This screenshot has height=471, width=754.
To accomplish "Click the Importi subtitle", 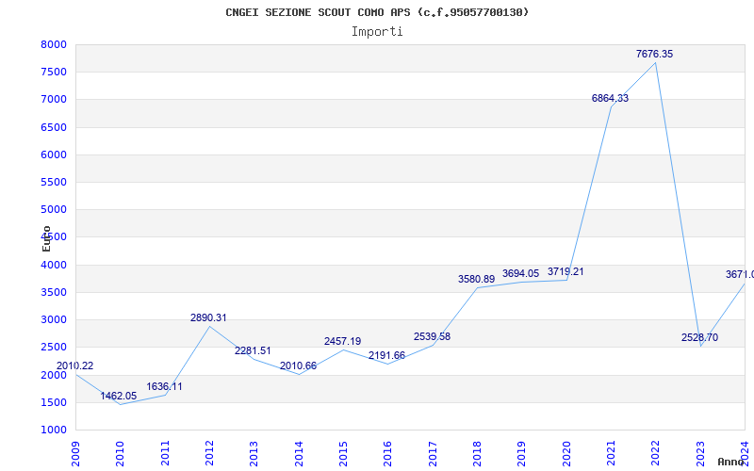I will [377, 32].
